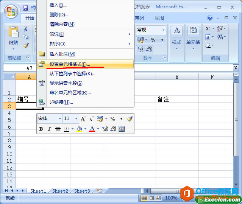This screenshot has width=242, height=204.
Task: Click the Paste clipboard icon
Action: pos(14,32)
